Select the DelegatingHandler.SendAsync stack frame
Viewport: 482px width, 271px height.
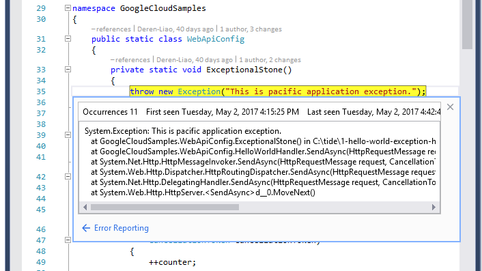(x=263, y=182)
